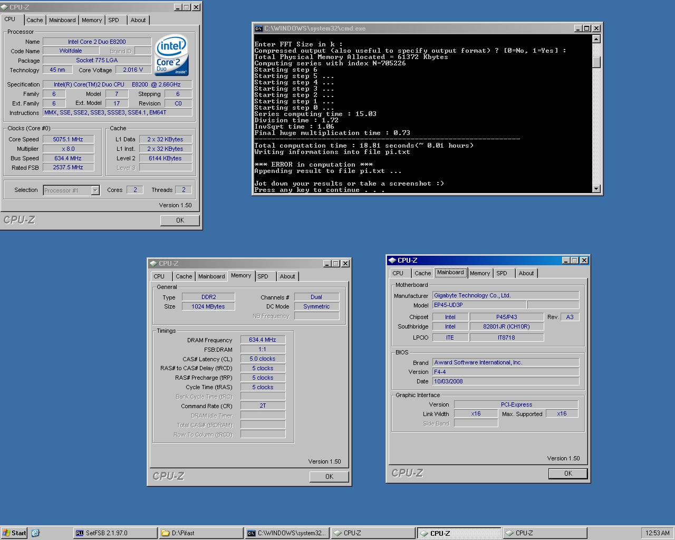Switch to SetFSB 2.1.97.0 in taskbar
This screenshot has height=540, width=675.
coord(115,533)
